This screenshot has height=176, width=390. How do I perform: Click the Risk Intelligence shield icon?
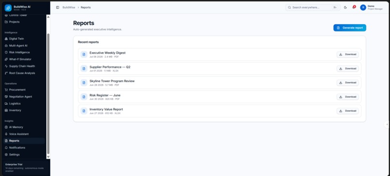pyautogui.click(x=6, y=52)
